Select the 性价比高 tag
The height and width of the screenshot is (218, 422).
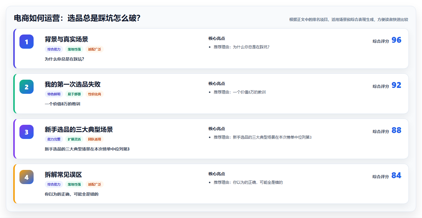point(95,94)
